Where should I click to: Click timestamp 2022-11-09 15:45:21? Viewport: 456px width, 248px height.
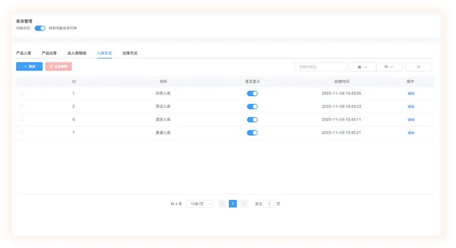[x=342, y=132]
